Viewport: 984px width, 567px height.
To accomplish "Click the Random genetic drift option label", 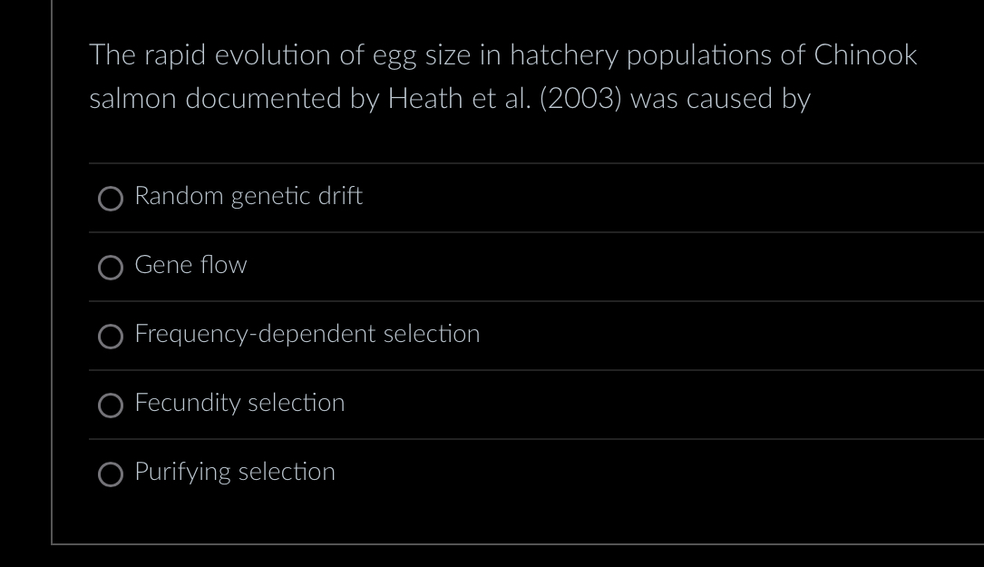I will (x=248, y=196).
